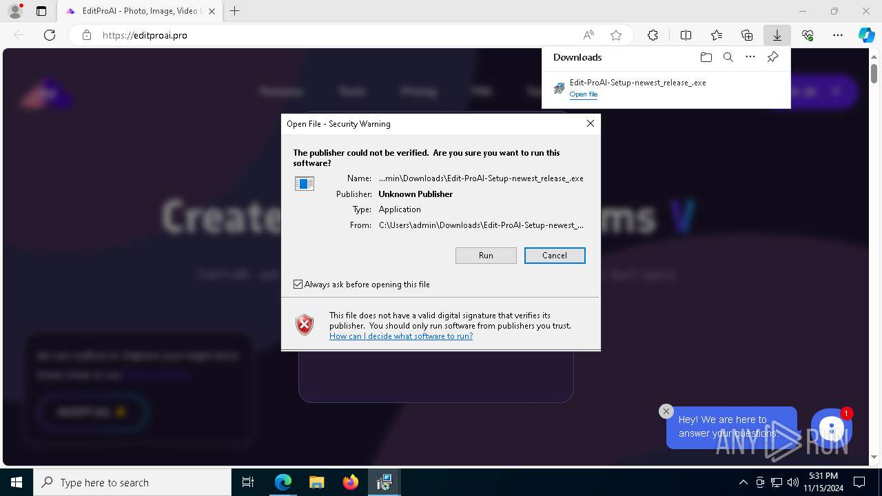Open File Explorer from taskbar
Image resolution: width=882 pixels, height=496 pixels.
tap(317, 482)
